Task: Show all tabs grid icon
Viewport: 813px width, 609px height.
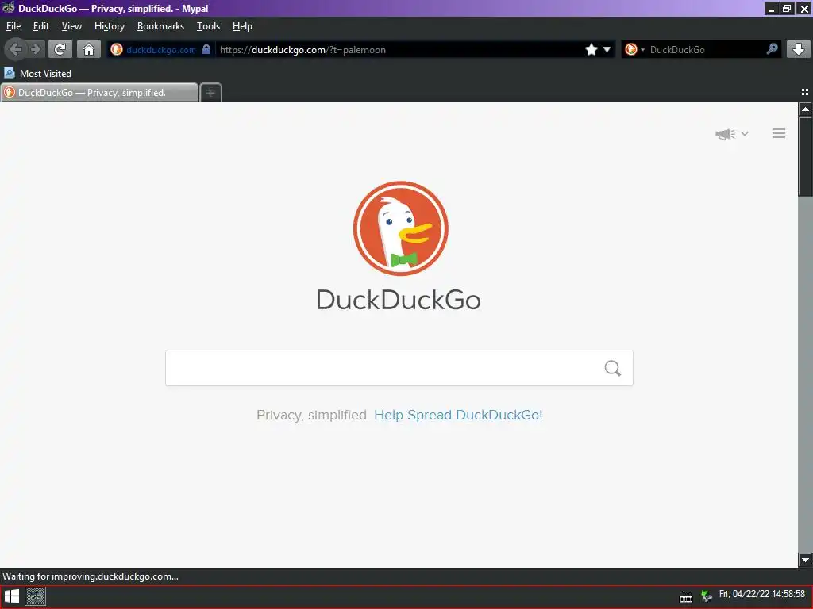Action: click(805, 92)
